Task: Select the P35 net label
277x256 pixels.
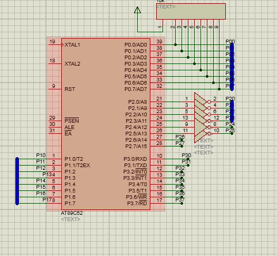Action: pyautogui.click(x=180, y=187)
